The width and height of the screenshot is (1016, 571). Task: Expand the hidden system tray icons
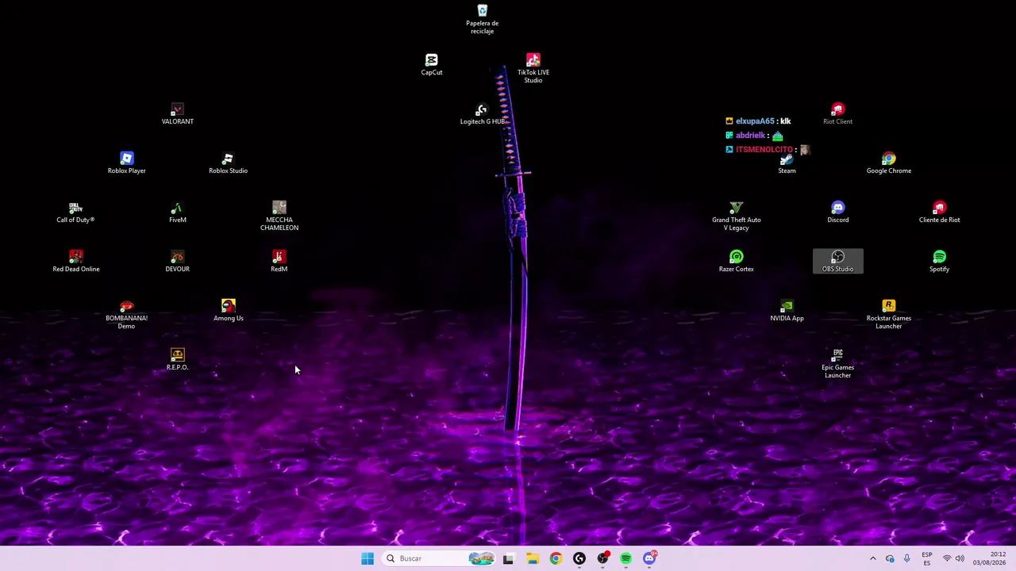(872, 558)
